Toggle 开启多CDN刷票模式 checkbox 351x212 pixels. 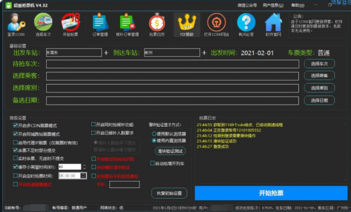pyautogui.click(x=15, y=125)
